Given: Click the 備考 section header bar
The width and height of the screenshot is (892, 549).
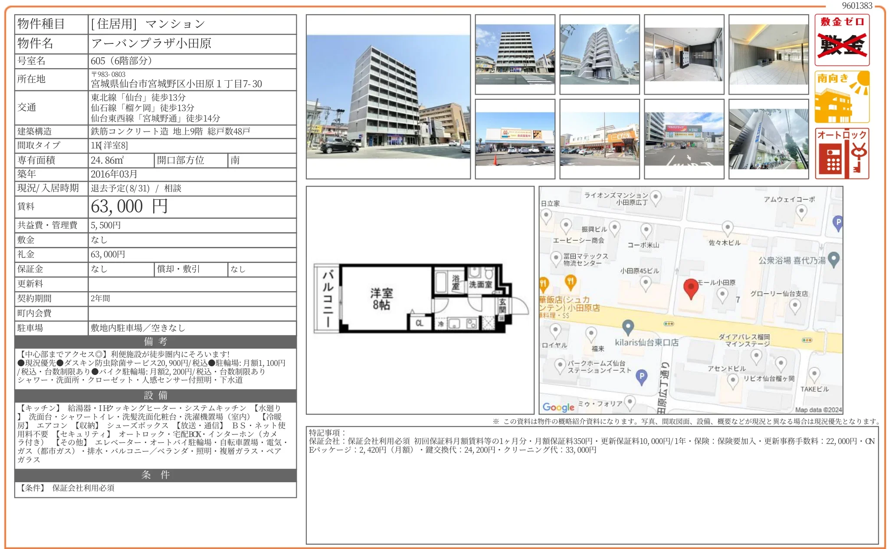Looking at the screenshot, I should [x=155, y=342].
